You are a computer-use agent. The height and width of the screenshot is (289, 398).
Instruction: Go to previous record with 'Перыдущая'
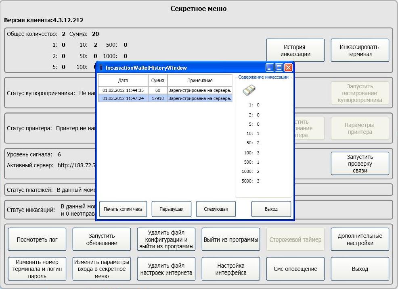tap(172, 209)
